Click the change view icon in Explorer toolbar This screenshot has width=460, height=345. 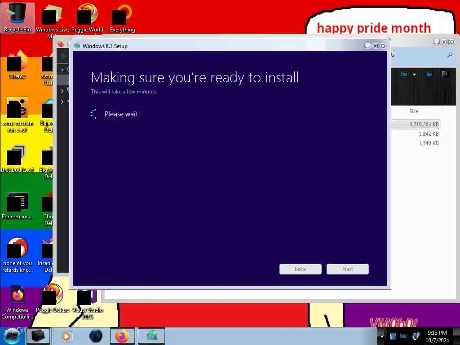pos(405,75)
